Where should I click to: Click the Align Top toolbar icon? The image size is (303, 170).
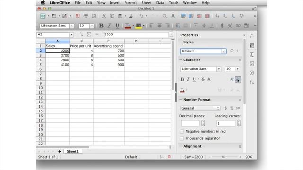(196, 25)
